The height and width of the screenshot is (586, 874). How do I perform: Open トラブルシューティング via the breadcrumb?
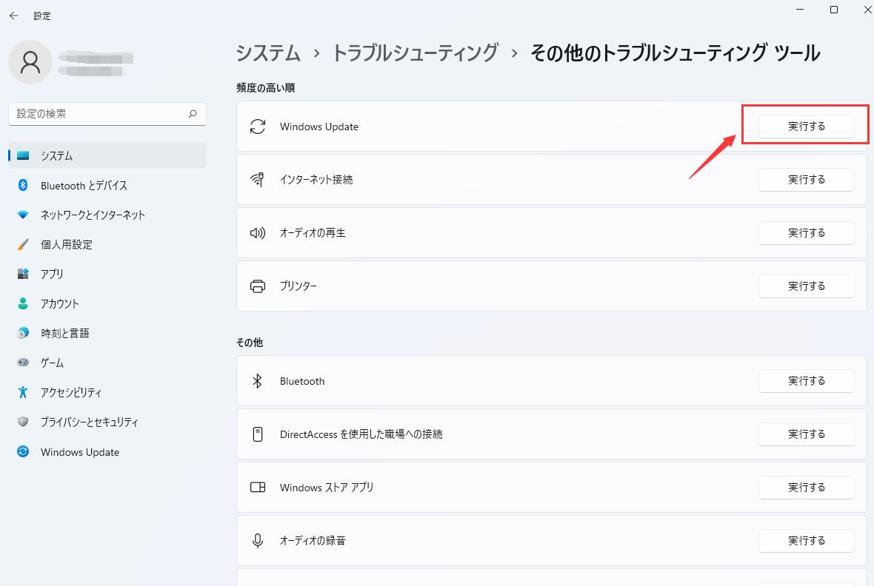tap(416, 53)
